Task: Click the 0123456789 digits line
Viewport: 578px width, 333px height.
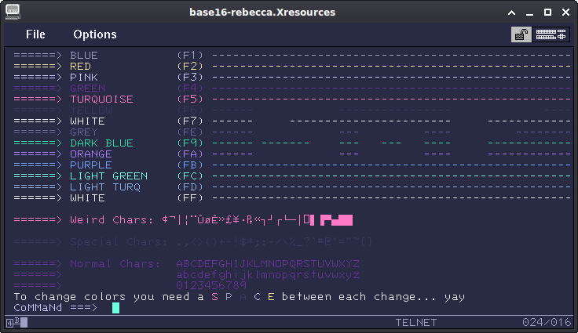Action: (x=211, y=285)
